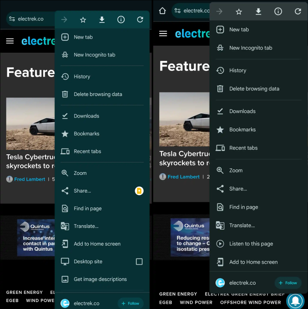Select Zoom in left menu
Viewport: 308px width, 309px height.
pyautogui.click(x=102, y=173)
